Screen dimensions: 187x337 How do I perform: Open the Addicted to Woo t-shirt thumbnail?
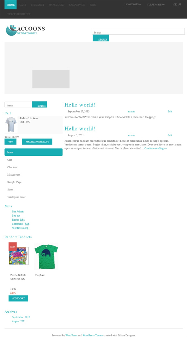(x=11, y=124)
